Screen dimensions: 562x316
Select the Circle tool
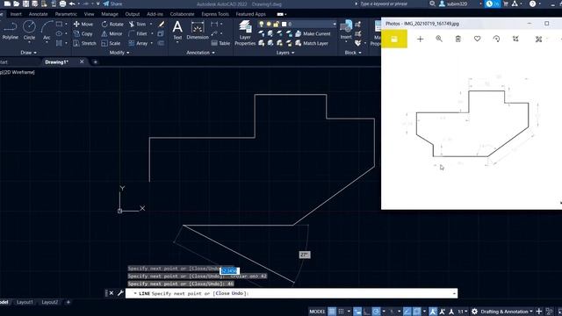pyautogui.click(x=29, y=30)
